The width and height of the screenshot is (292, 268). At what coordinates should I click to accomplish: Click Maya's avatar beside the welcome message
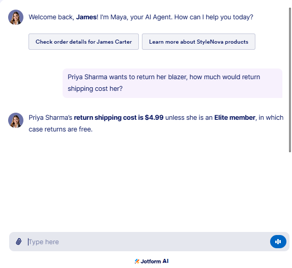pyautogui.click(x=16, y=17)
